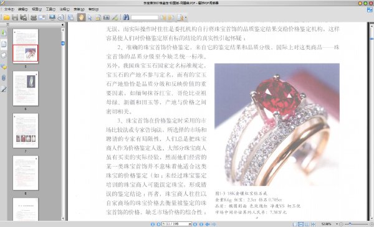Open the 文件 menu

(x=9, y=9)
